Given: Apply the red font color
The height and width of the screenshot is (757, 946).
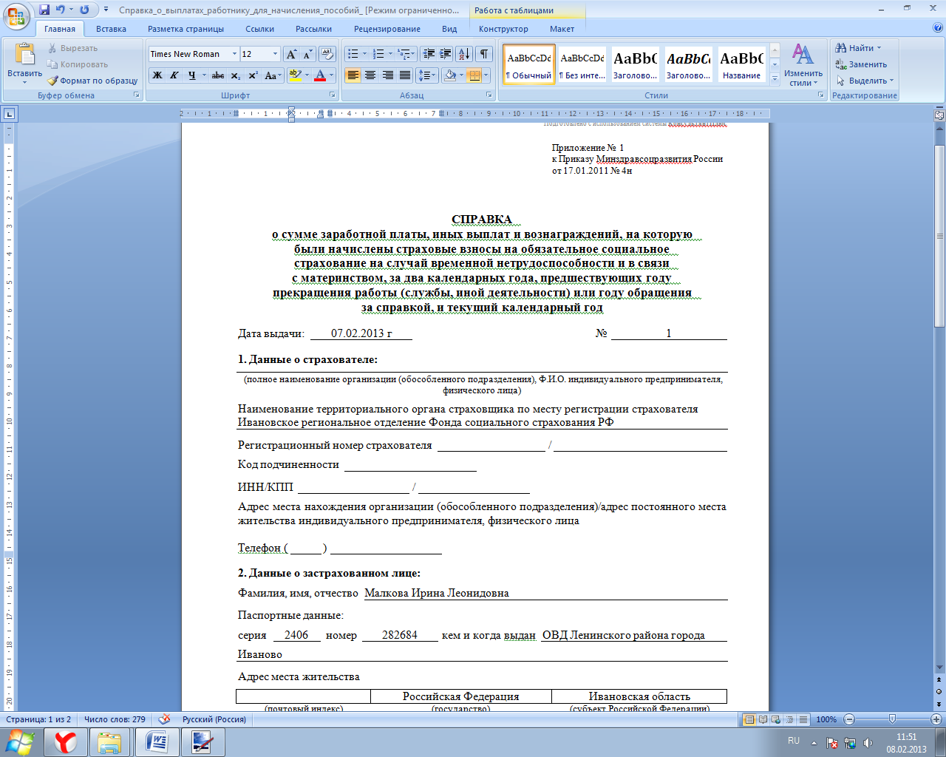Looking at the screenshot, I should pyautogui.click(x=319, y=75).
